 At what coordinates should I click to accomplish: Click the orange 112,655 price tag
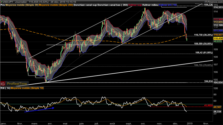(x=218, y=22)
